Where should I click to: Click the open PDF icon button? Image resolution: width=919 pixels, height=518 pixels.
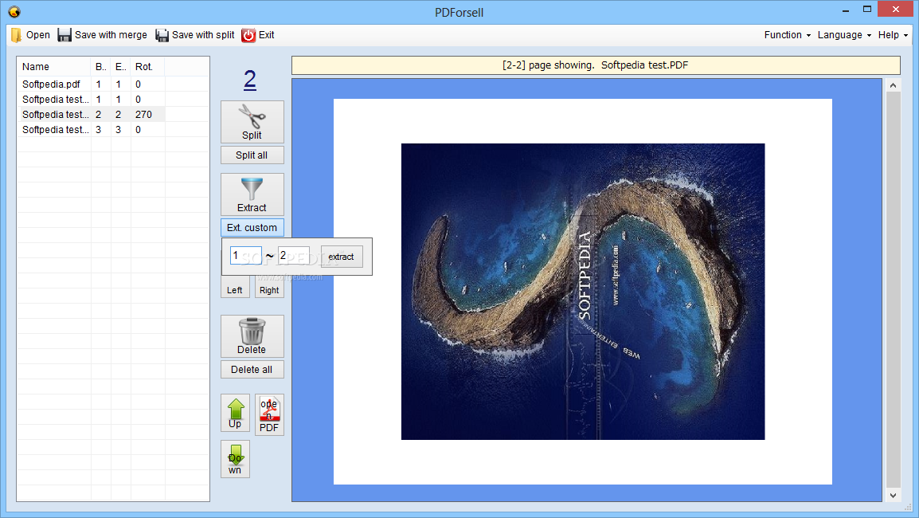point(270,414)
